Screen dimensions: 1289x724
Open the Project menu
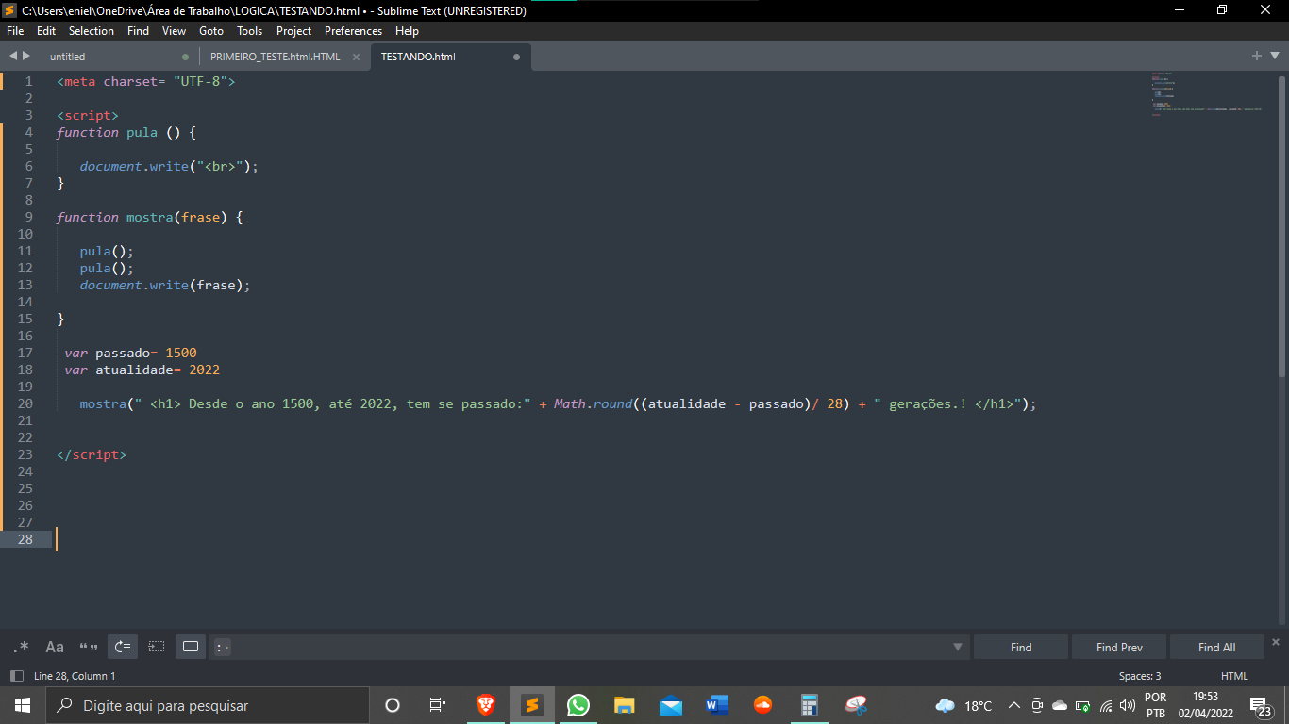coord(293,31)
